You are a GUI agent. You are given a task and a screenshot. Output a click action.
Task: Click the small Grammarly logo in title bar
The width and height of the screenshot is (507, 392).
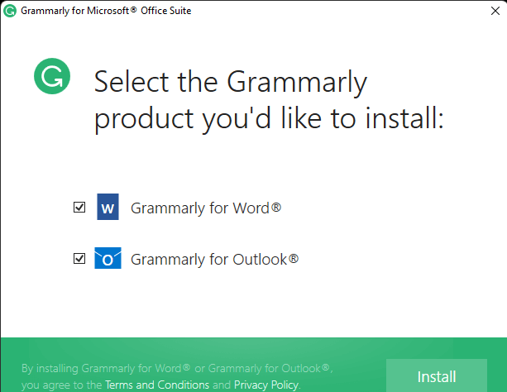click(x=10, y=11)
